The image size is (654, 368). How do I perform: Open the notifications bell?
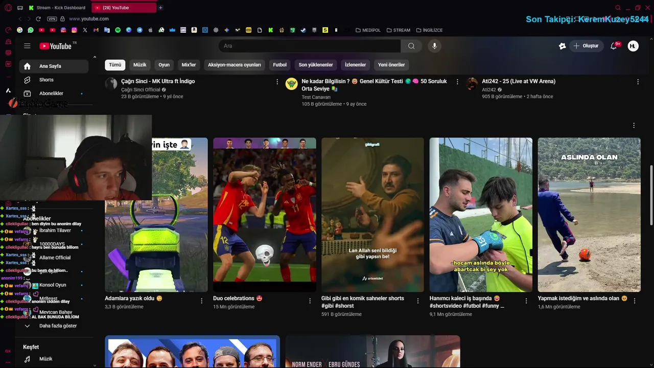click(x=614, y=46)
